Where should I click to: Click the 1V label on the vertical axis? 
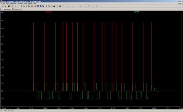[2, 83]
